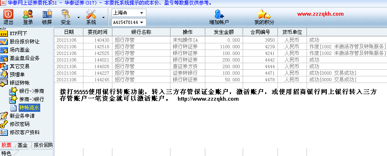Screen dimensions: 387x156
Task: Open 银行->券商 transfer item
Action: (32, 91)
